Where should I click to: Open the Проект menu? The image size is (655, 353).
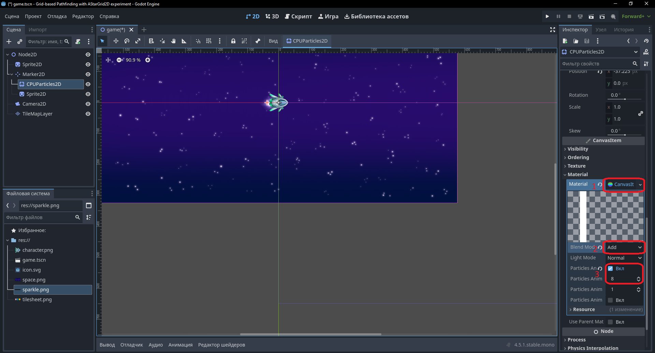pos(33,16)
